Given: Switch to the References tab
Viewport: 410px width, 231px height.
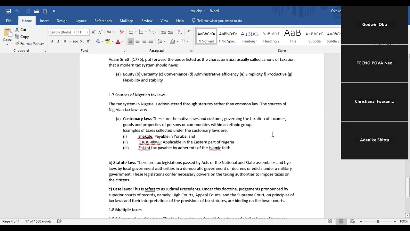Looking at the screenshot, I should click(x=103, y=21).
